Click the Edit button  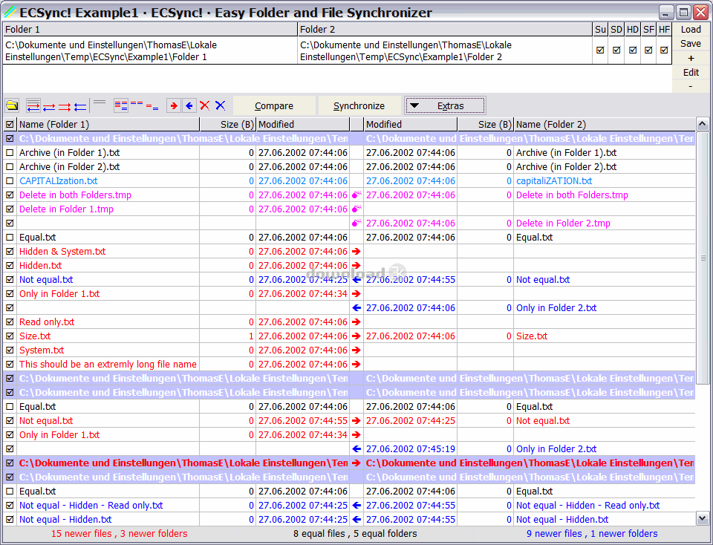tap(691, 72)
